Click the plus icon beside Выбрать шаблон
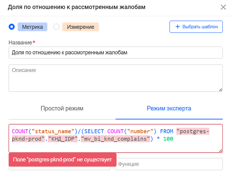Viewport: 232px width, 171px height. tap(177, 27)
